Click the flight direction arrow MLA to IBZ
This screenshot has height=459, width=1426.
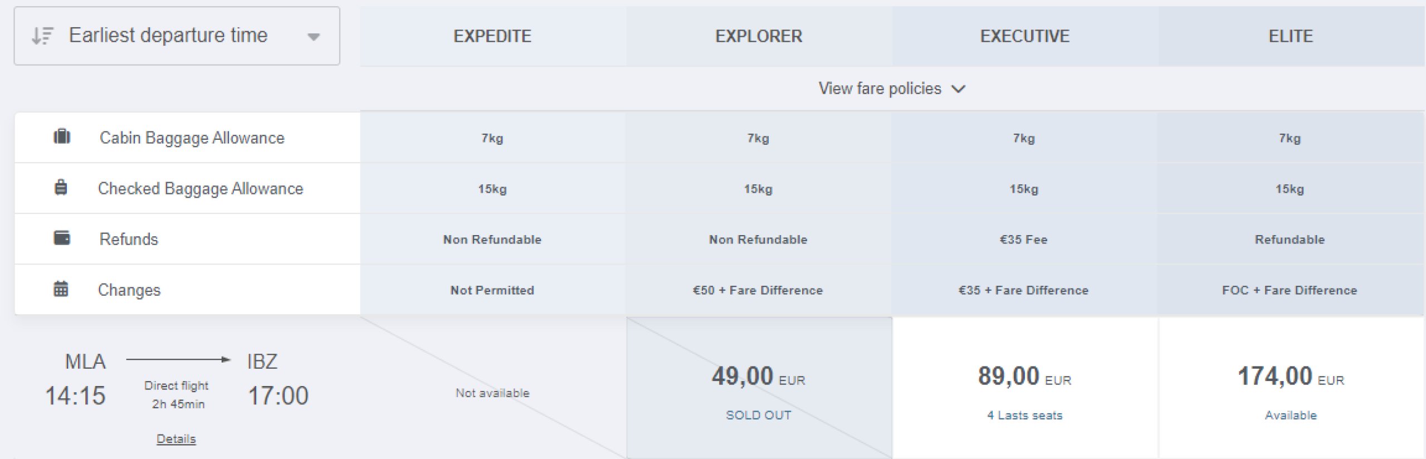click(x=178, y=360)
